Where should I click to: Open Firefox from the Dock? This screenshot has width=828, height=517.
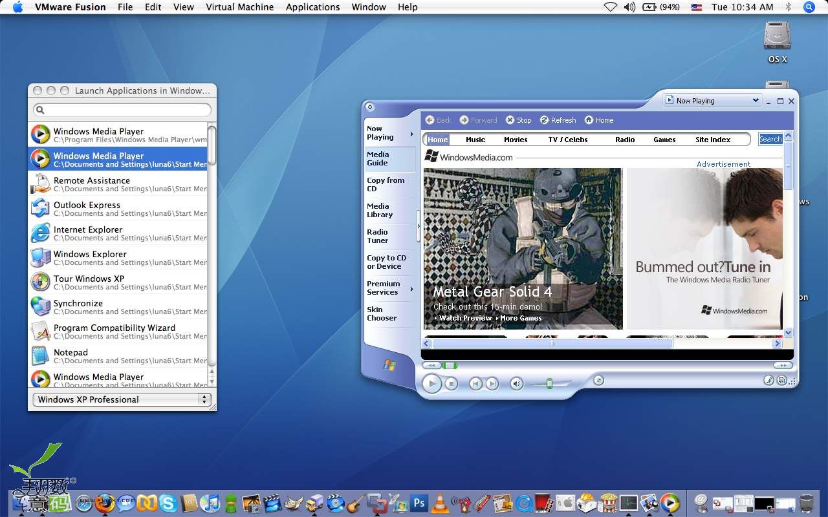click(105, 503)
